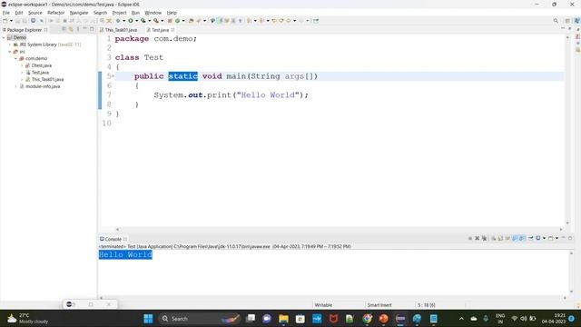Toggle Scroll Lock in Console toolbar

(x=500, y=238)
